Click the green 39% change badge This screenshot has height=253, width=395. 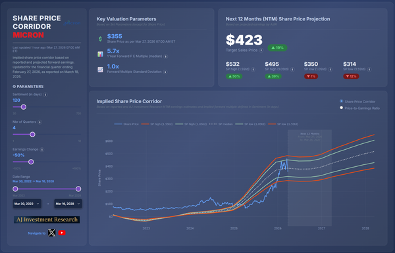click(x=273, y=76)
